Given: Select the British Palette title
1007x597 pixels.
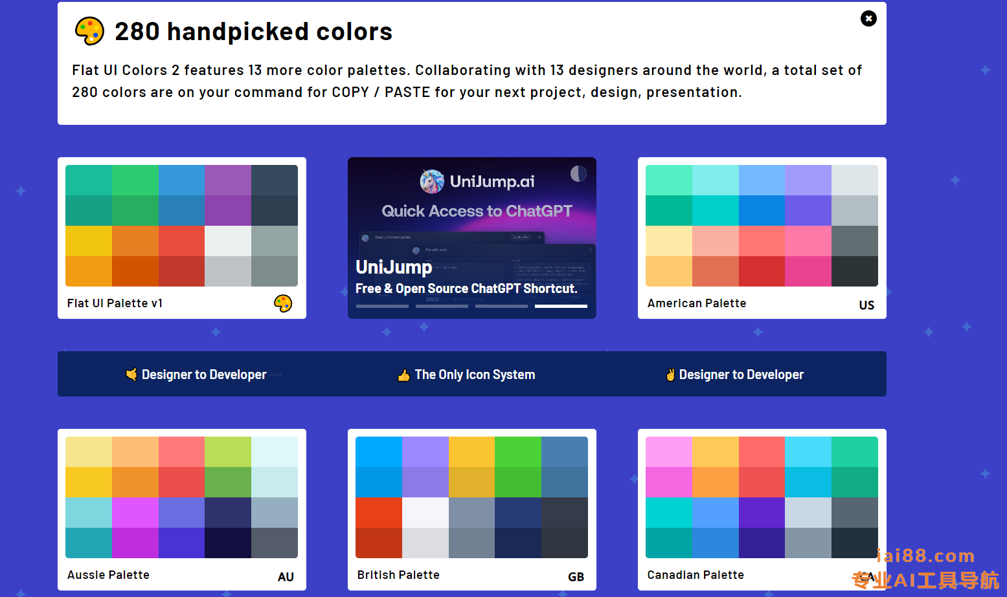Looking at the screenshot, I should (398, 575).
